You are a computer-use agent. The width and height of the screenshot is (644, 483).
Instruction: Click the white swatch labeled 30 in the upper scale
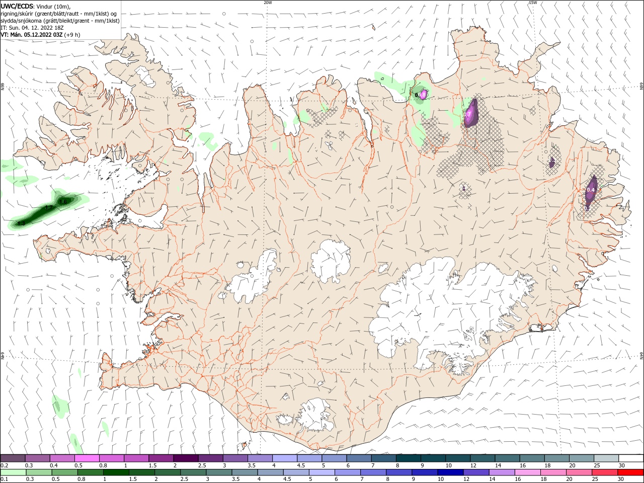coord(630,458)
